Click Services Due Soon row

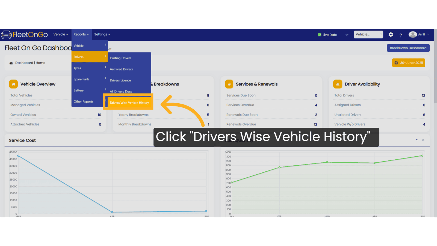[x=271, y=95]
